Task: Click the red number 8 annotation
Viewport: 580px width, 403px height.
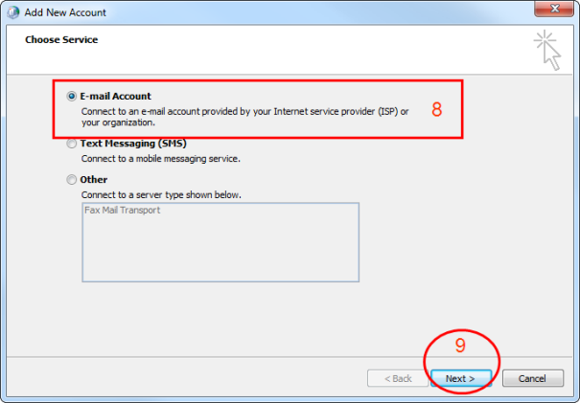Action: [x=436, y=109]
